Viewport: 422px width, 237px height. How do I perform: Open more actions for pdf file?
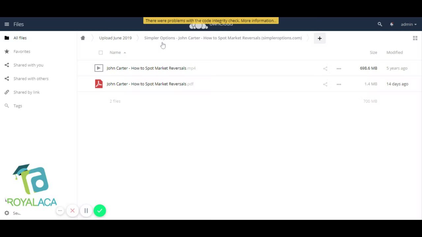click(x=339, y=84)
